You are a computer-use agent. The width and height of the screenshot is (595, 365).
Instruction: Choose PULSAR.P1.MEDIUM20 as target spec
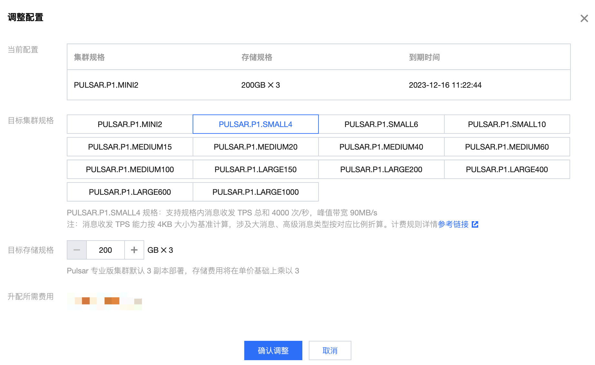pos(256,147)
